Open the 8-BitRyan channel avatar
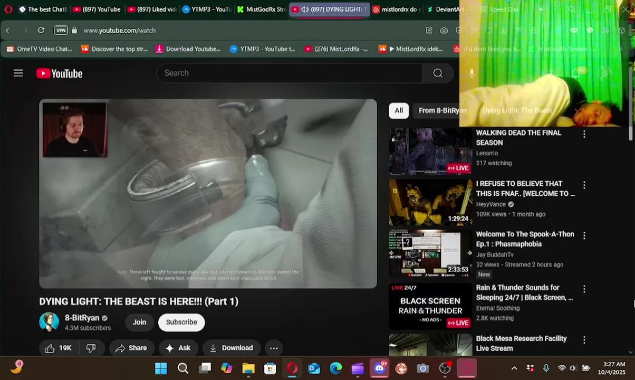Viewport: 635px width, 380px height. click(49, 322)
